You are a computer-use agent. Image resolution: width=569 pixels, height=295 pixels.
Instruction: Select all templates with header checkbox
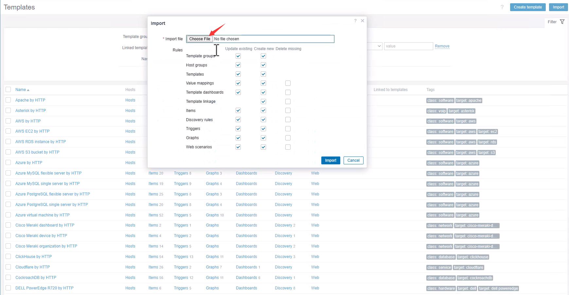pos(9,90)
